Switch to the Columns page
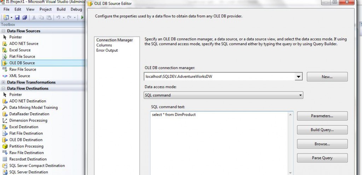 tap(104, 45)
